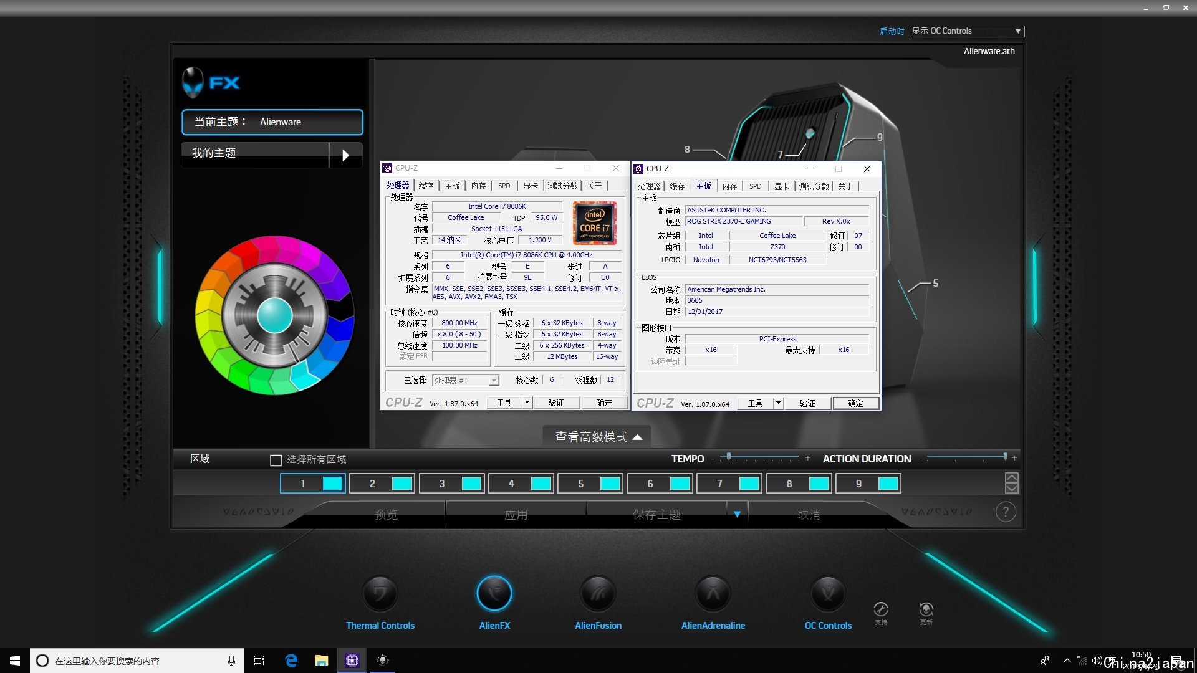Open 处理器 tab in right CPU-Z

pos(649,186)
